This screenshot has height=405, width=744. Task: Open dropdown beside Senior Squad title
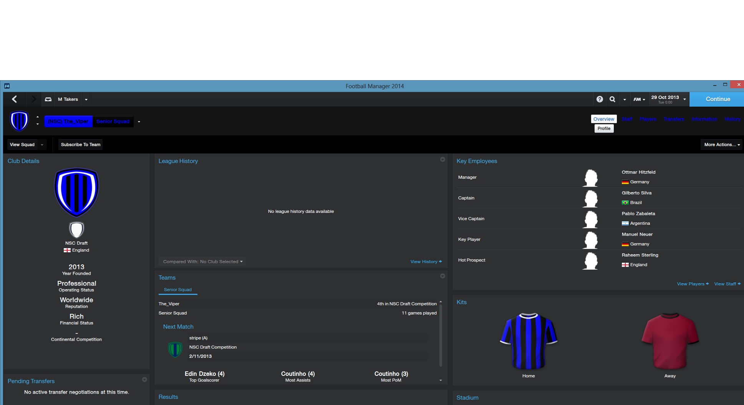(139, 122)
